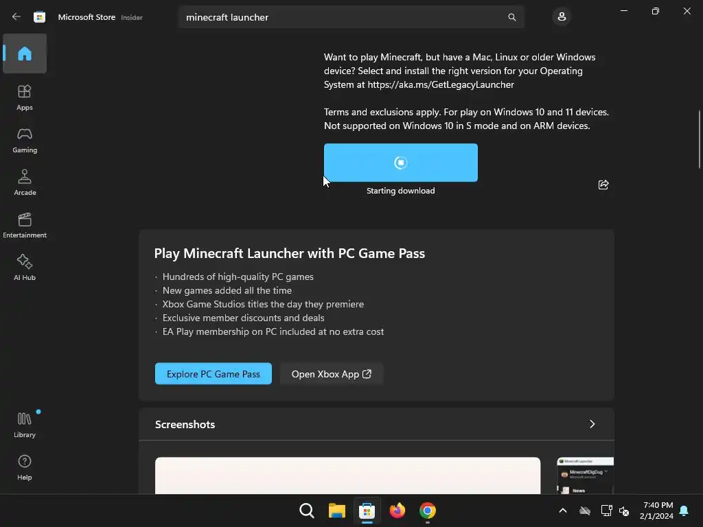703x527 pixels.
Task: Open the Library in the sidebar
Action: pos(25,424)
